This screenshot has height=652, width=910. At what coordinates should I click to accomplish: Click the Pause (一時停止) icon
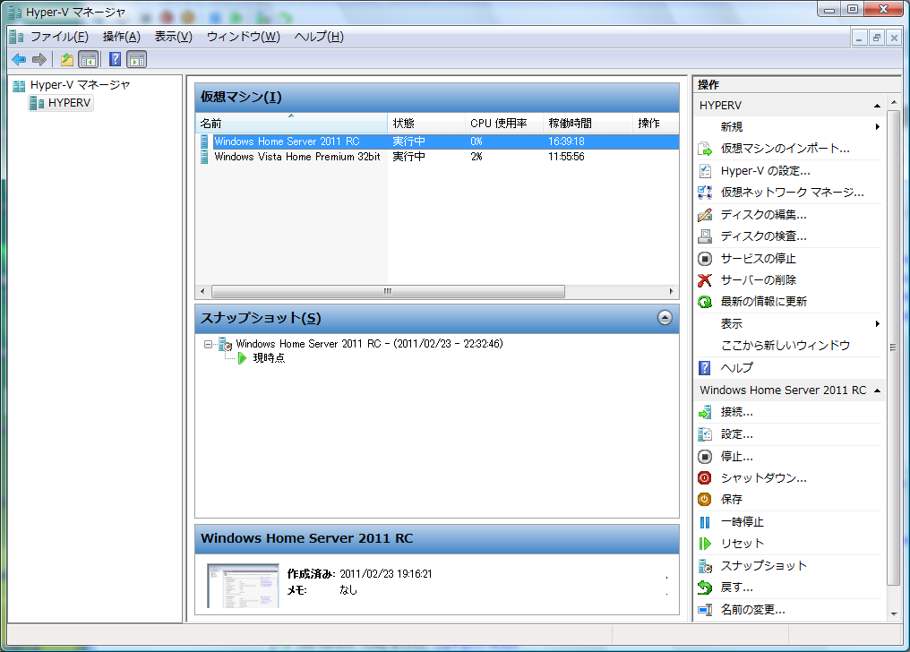coord(705,522)
